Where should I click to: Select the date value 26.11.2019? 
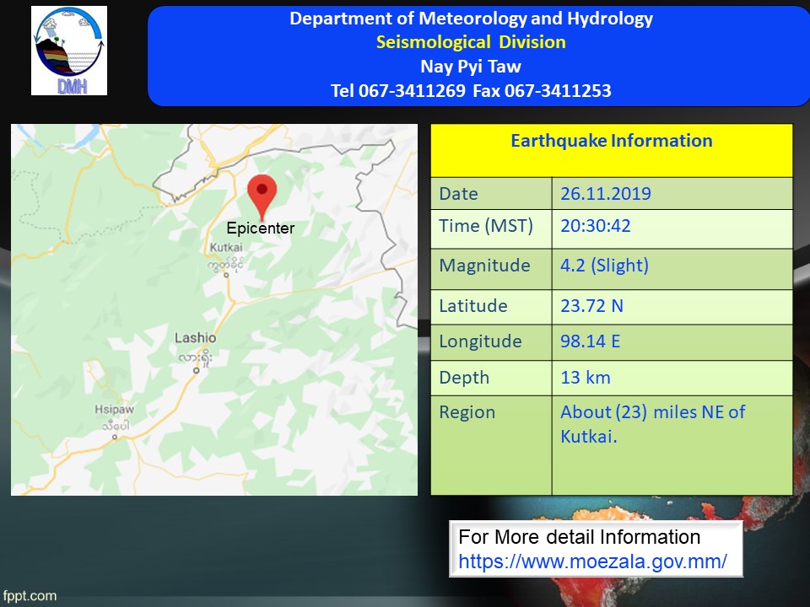[x=606, y=194]
